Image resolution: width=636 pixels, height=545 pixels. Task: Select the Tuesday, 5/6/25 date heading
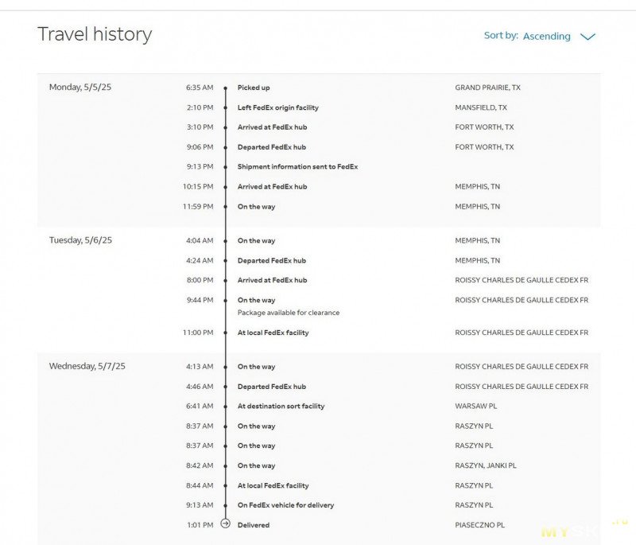pyautogui.click(x=80, y=240)
